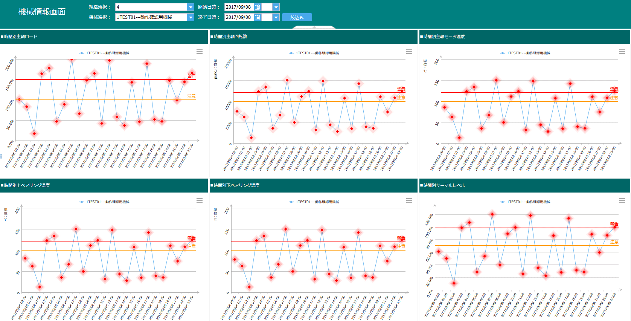Open calendar picker for 開始日時
Viewport: 631px width, 321px height.
point(258,7)
